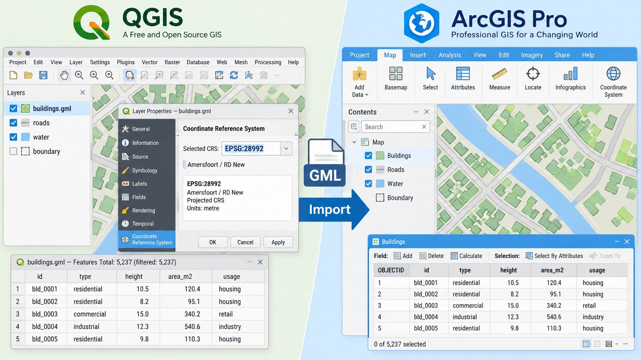Click Calculate field in Buildings table
The height and width of the screenshot is (360, 641).
pyautogui.click(x=467, y=256)
